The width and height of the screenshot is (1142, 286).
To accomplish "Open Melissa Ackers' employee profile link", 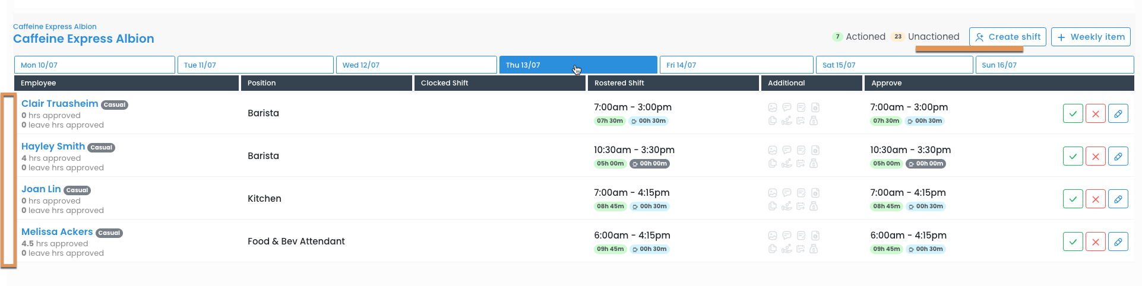I will 57,231.
